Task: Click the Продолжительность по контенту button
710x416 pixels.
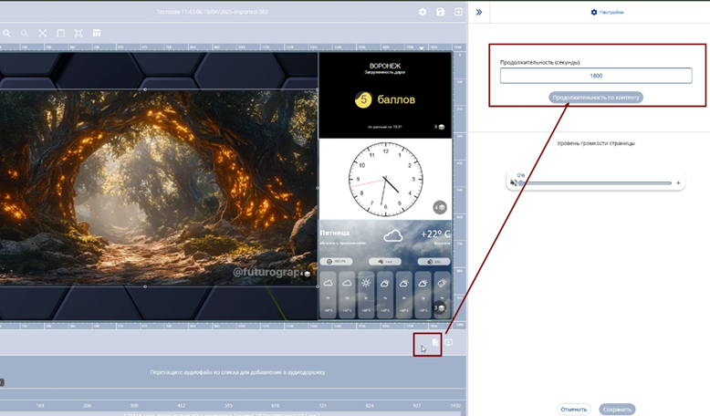Action: point(596,97)
